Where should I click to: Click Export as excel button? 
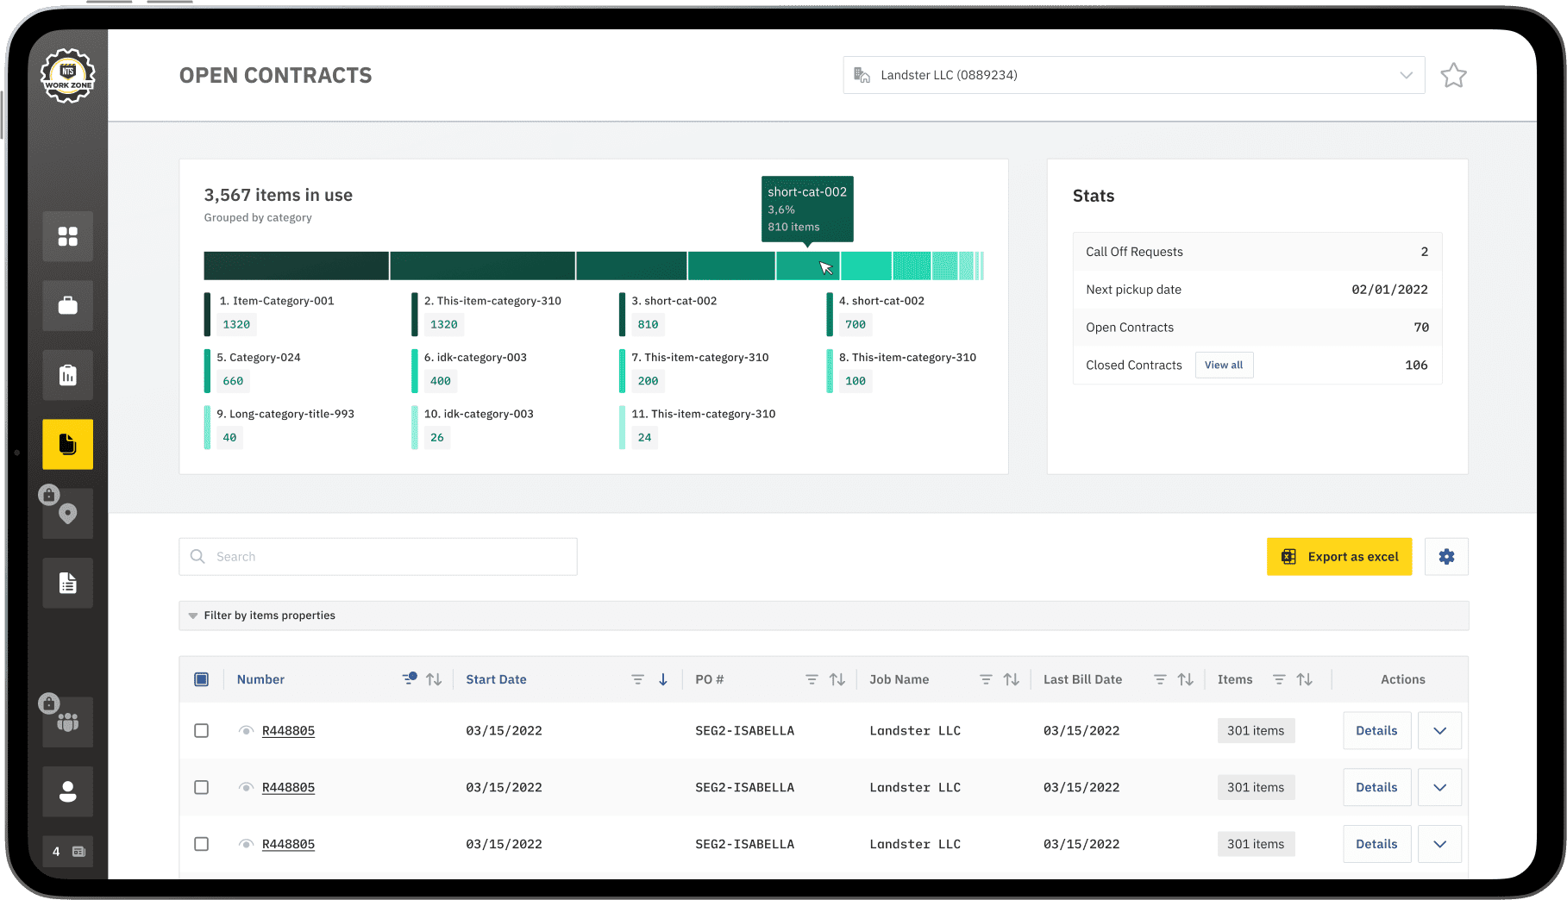point(1338,557)
